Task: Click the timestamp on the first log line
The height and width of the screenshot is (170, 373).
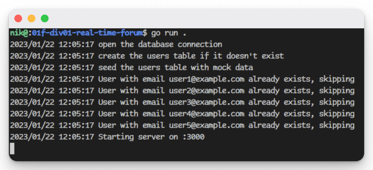Action: tap(52, 45)
